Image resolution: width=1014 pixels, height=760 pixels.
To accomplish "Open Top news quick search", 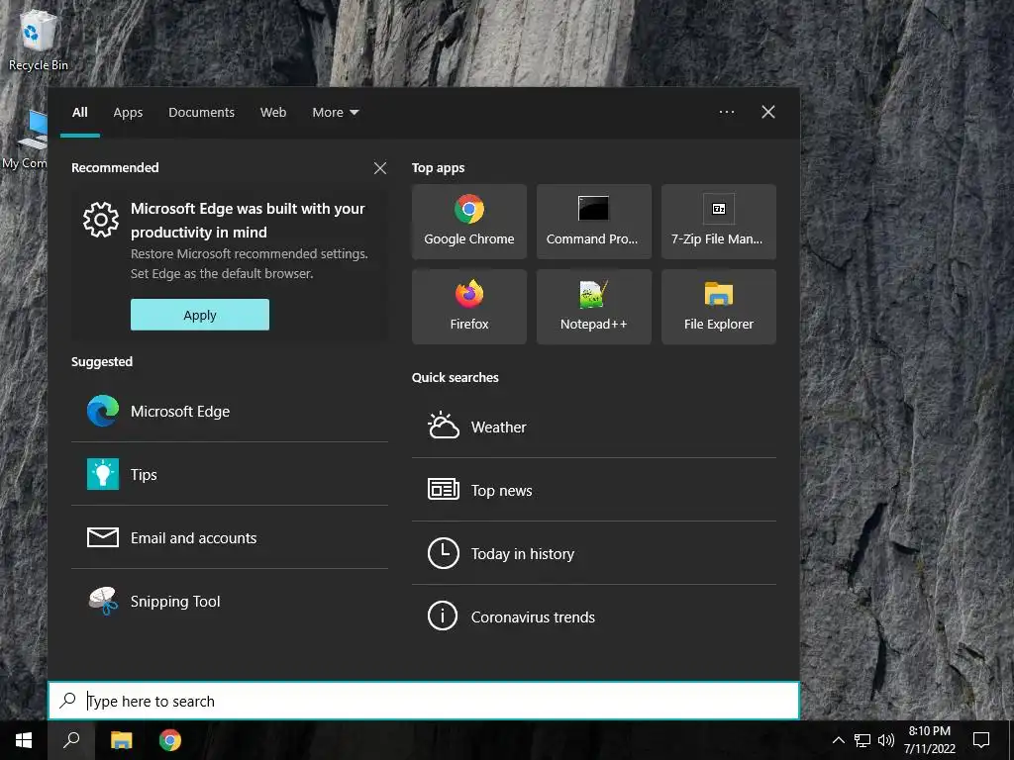I will [x=594, y=490].
